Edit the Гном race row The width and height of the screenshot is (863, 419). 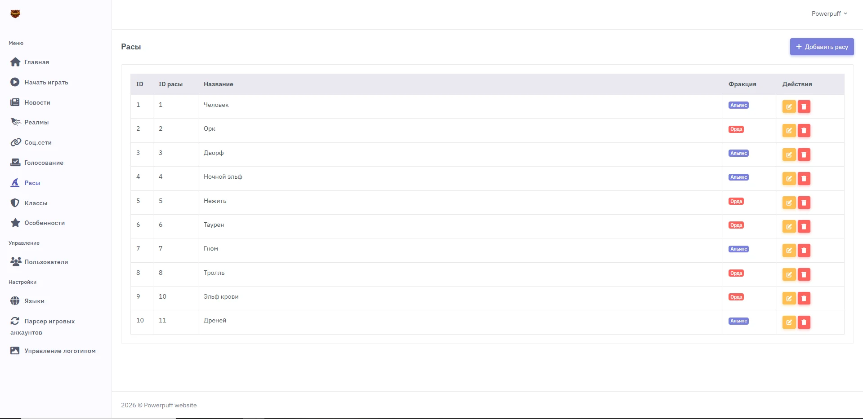click(x=789, y=250)
